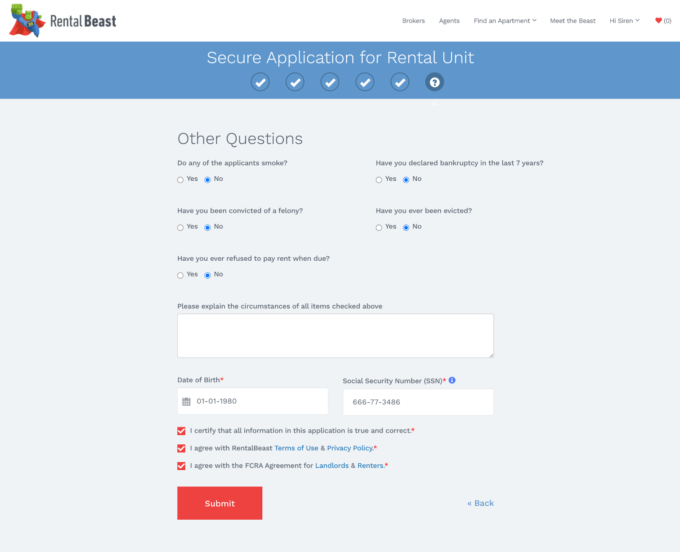
Task: Uncheck the FCRA Agreement checkbox
Action: (x=181, y=466)
